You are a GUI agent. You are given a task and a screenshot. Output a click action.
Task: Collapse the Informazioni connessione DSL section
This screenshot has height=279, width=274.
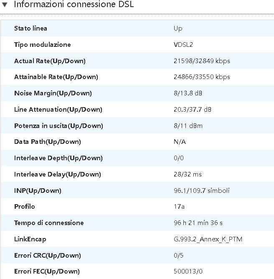click(x=5, y=5)
